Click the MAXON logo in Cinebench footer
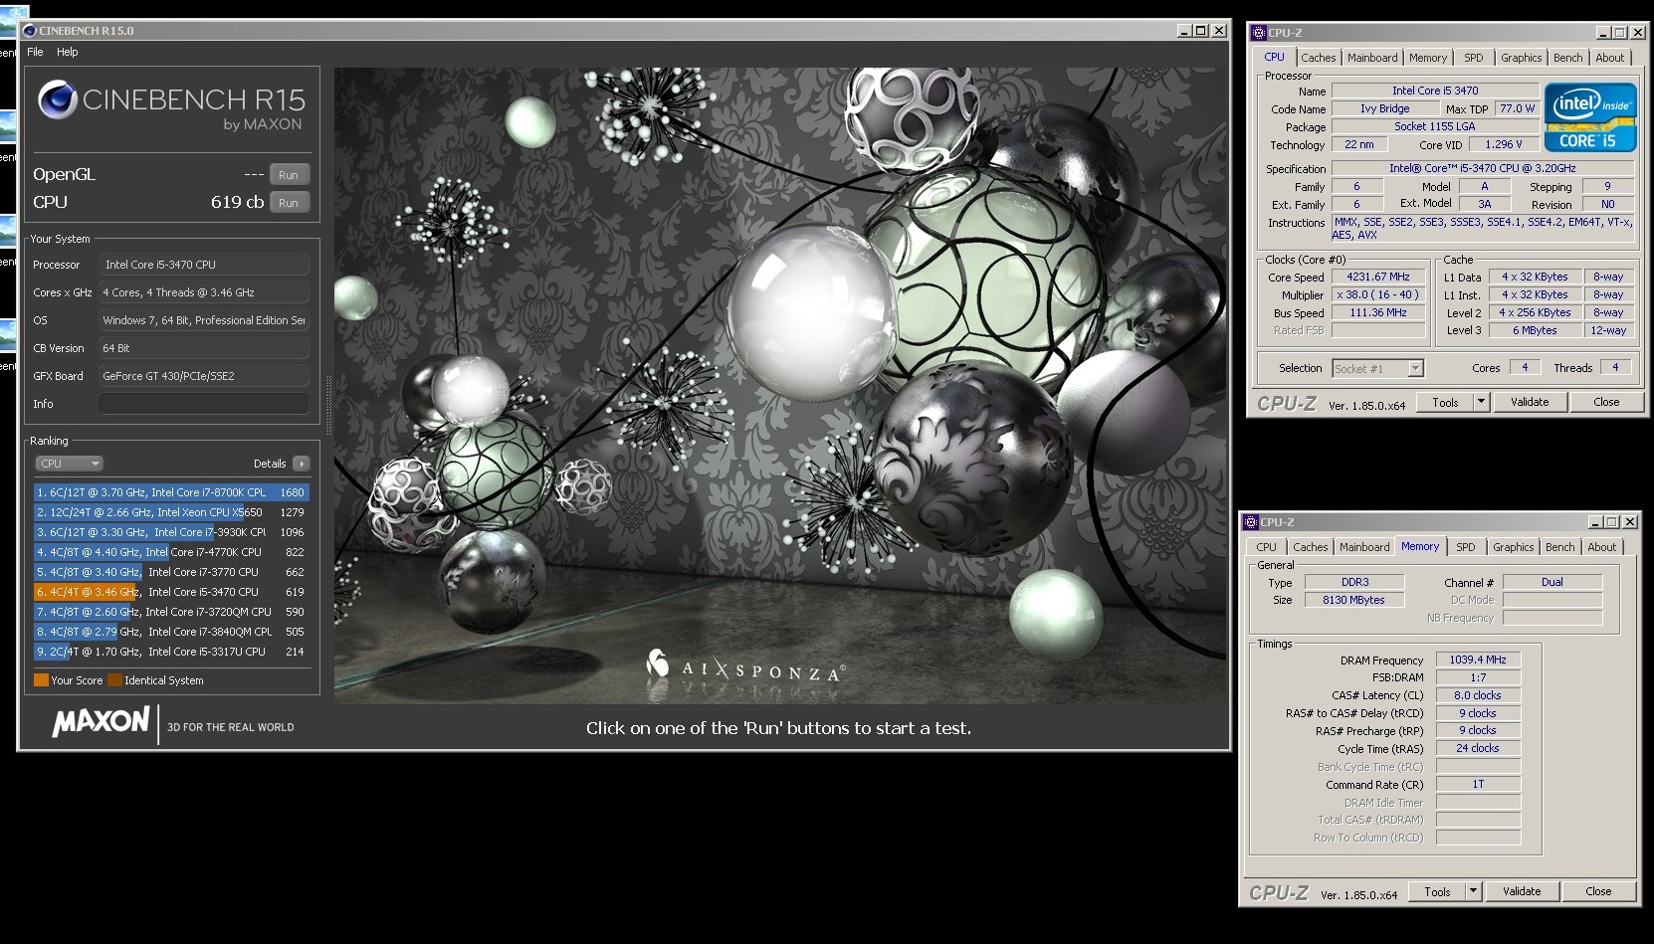This screenshot has height=944, width=1654. 101,721
